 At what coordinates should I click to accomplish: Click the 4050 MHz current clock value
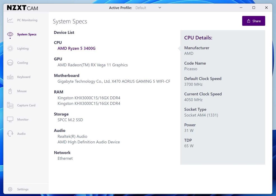click(193, 100)
